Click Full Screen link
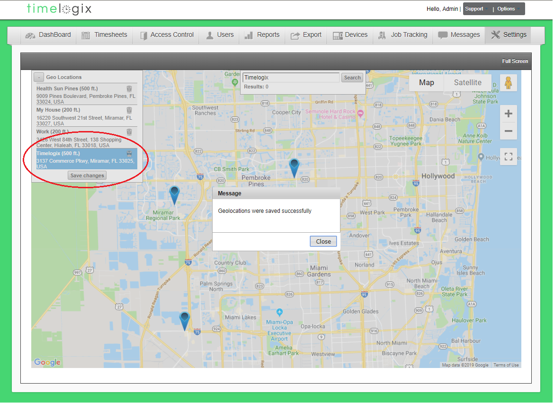The image size is (554, 403). coord(515,61)
